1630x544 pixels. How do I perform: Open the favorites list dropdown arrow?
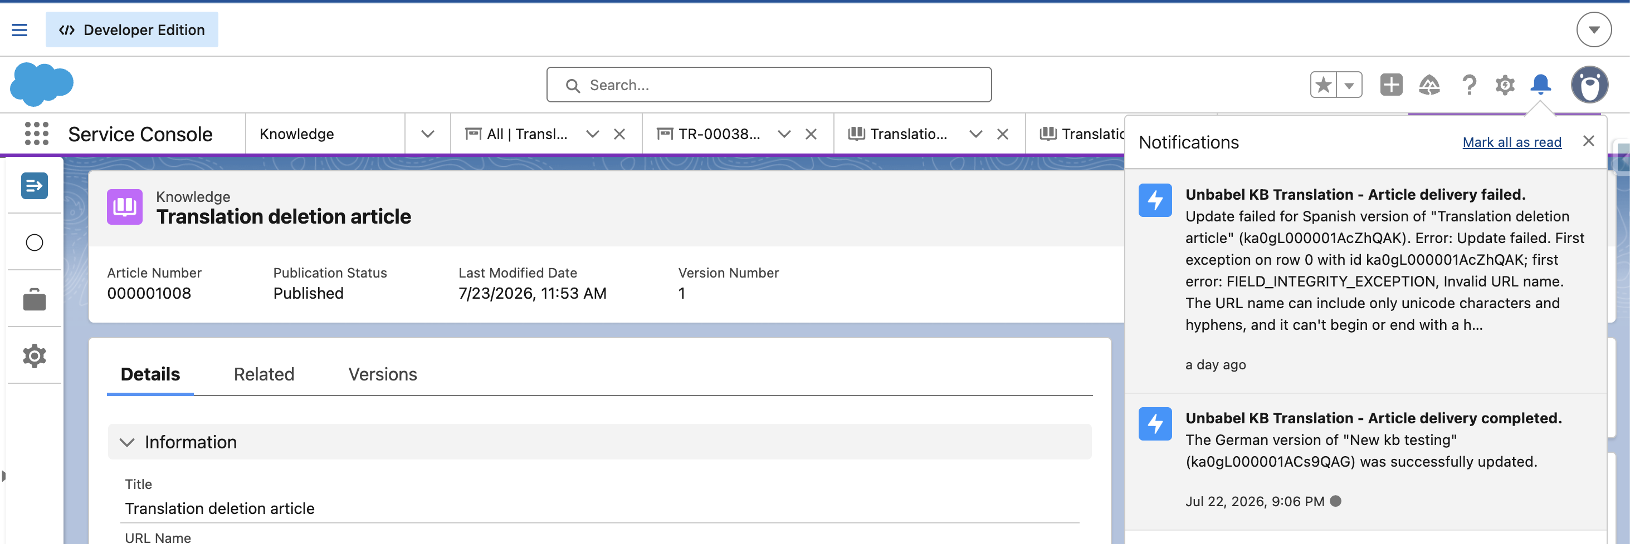[1349, 85]
